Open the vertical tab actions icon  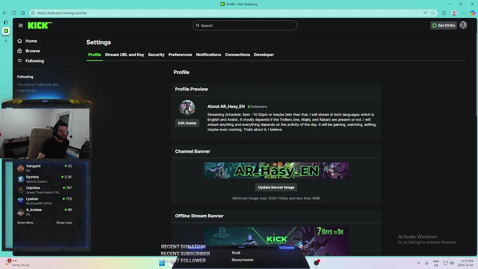tap(6, 22)
